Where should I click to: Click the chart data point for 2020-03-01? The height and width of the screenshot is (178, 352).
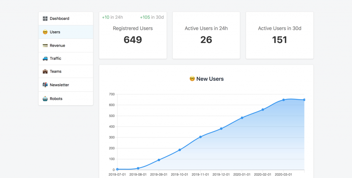[x=284, y=100]
